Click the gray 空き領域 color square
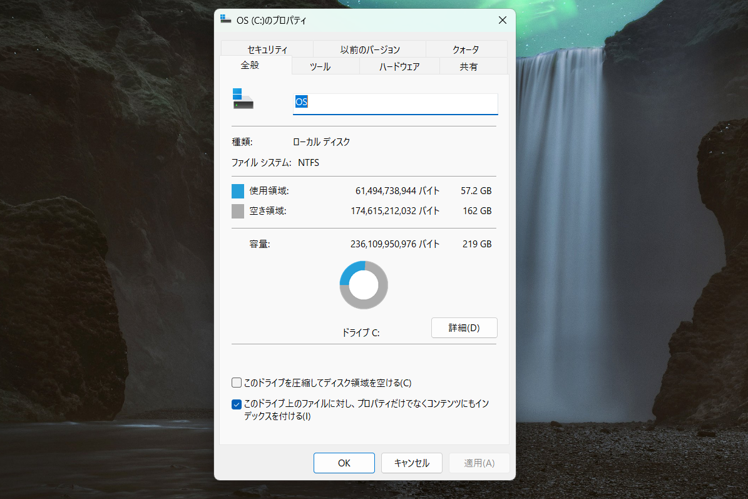748x499 pixels. [x=238, y=211]
